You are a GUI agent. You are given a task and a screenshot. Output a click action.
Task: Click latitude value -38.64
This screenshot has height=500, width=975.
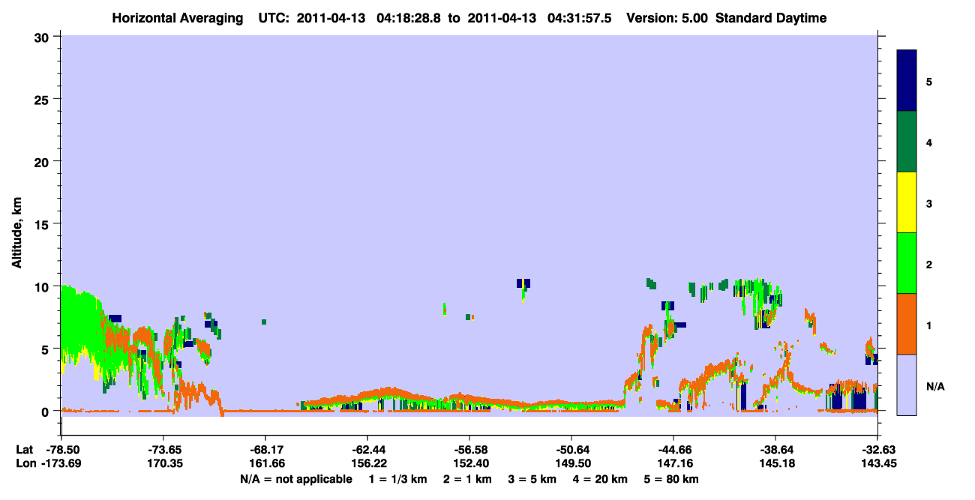(775, 450)
